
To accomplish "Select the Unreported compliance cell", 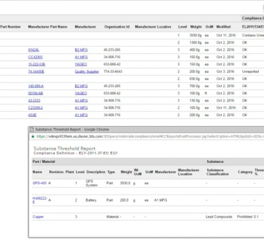I will pos(250,72).
